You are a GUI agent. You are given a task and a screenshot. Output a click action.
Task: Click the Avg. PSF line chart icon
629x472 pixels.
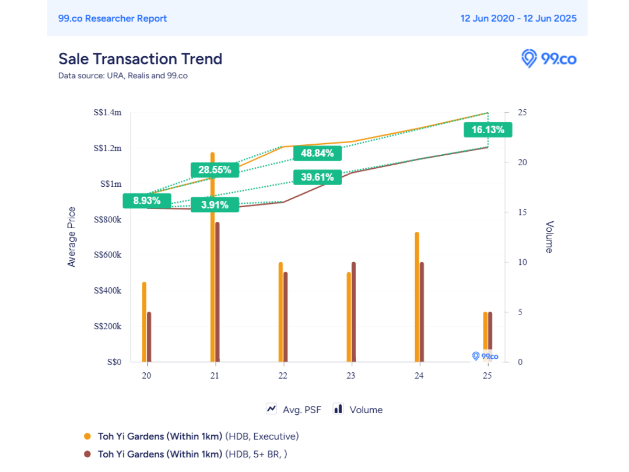[272, 409]
